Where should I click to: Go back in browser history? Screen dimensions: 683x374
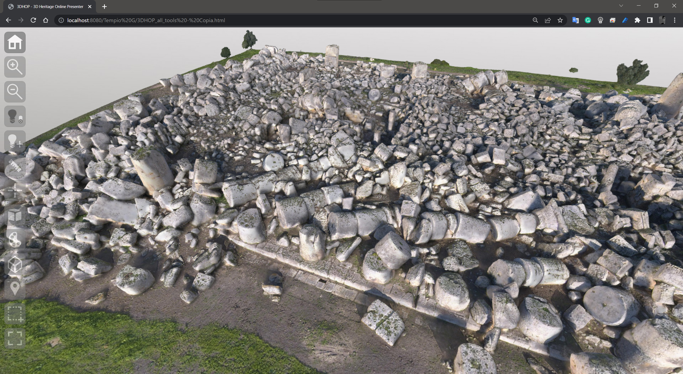click(x=9, y=20)
